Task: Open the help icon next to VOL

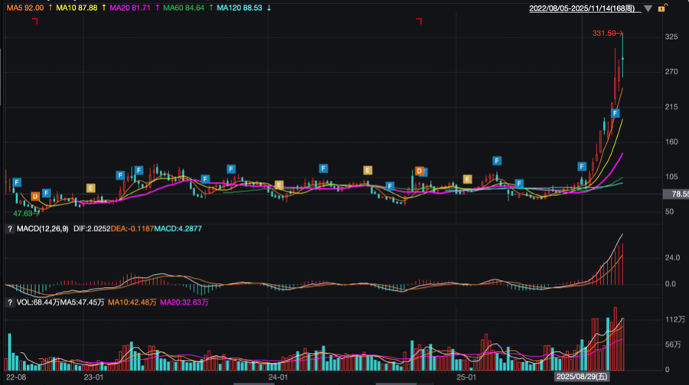Action: click(x=9, y=302)
